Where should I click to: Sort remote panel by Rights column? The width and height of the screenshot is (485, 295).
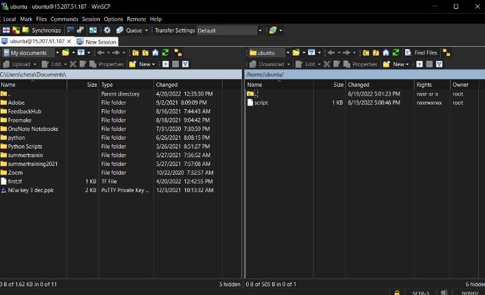coord(432,84)
